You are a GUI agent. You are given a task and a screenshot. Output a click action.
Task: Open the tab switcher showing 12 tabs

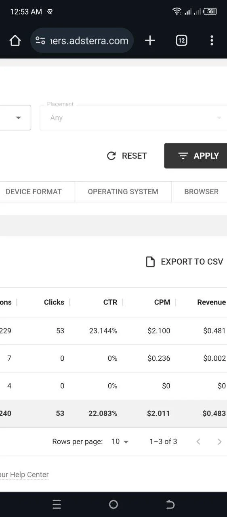pyautogui.click(x=181, y=40)
